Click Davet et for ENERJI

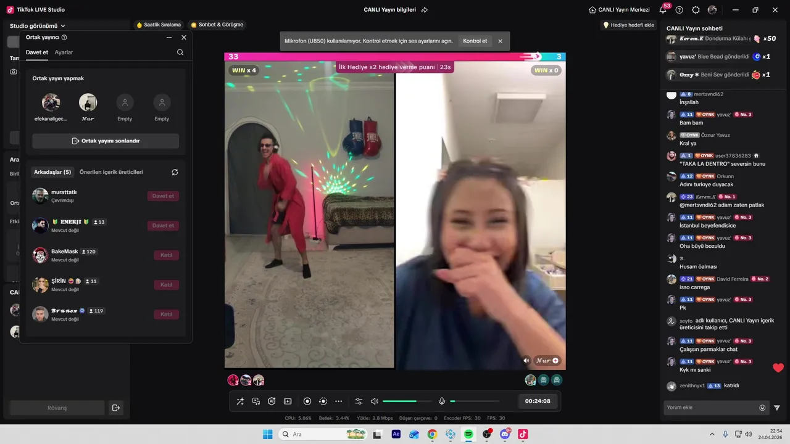(163, 226)
